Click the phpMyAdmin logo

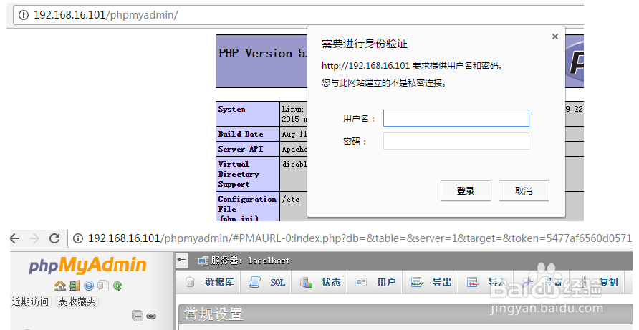point(87,265)
